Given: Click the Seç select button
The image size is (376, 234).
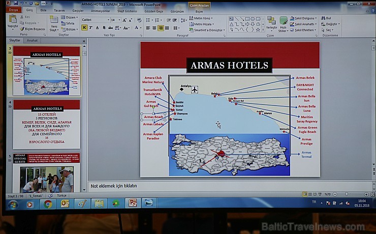Looking at the screenshot, I should tap(327, 30).
